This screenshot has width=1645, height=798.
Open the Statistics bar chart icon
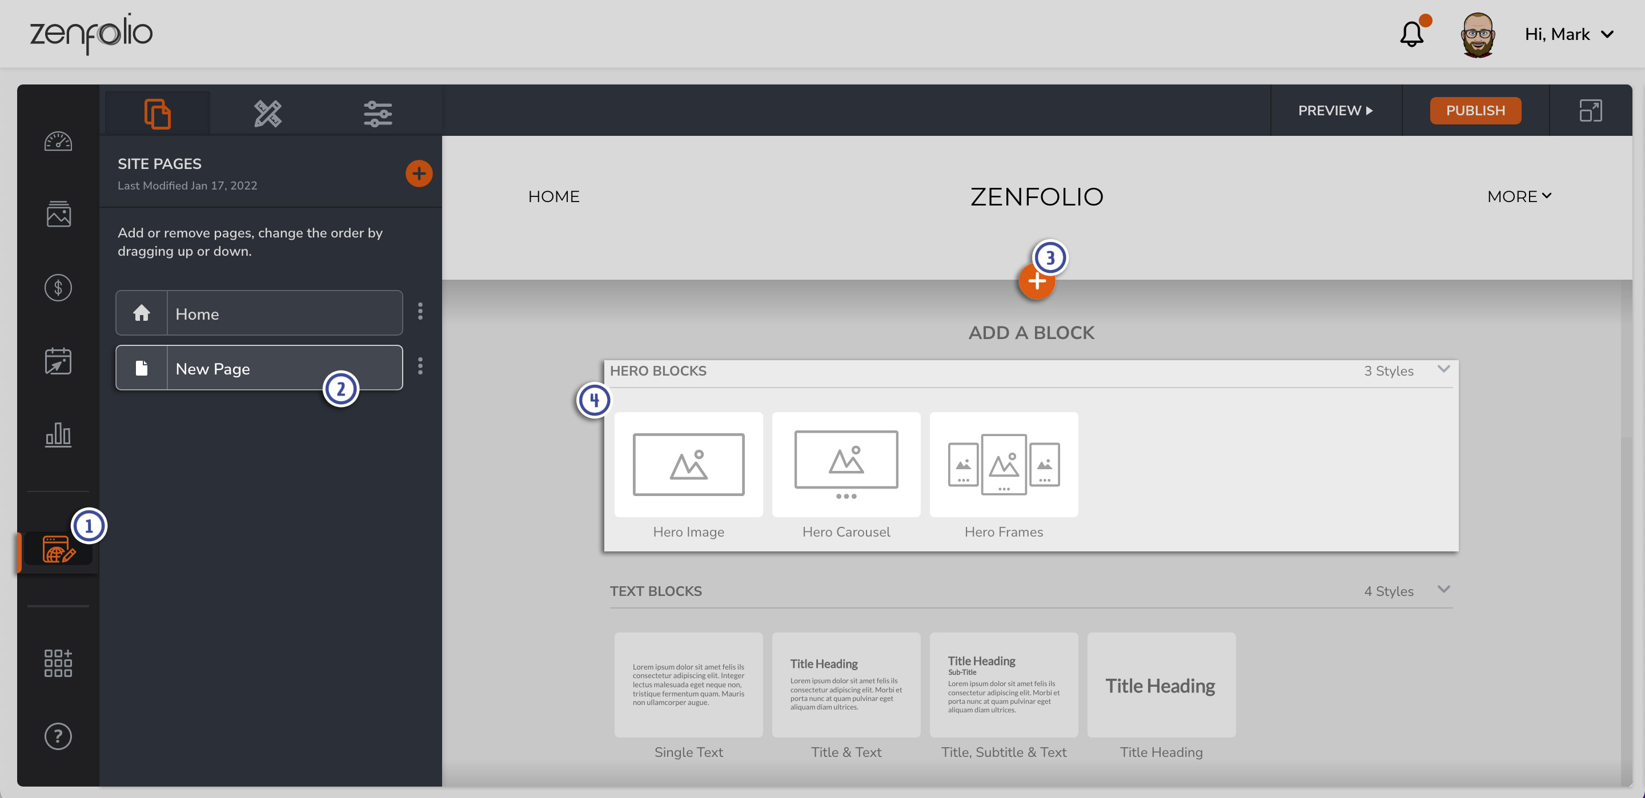click(x=58, y=435)
